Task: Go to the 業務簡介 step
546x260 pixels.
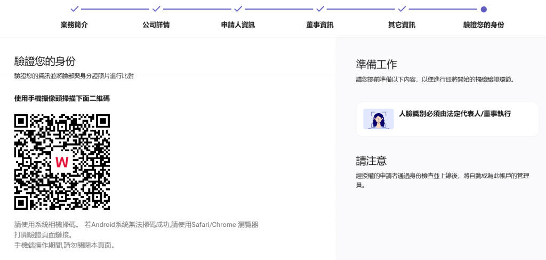Action: 74,25
